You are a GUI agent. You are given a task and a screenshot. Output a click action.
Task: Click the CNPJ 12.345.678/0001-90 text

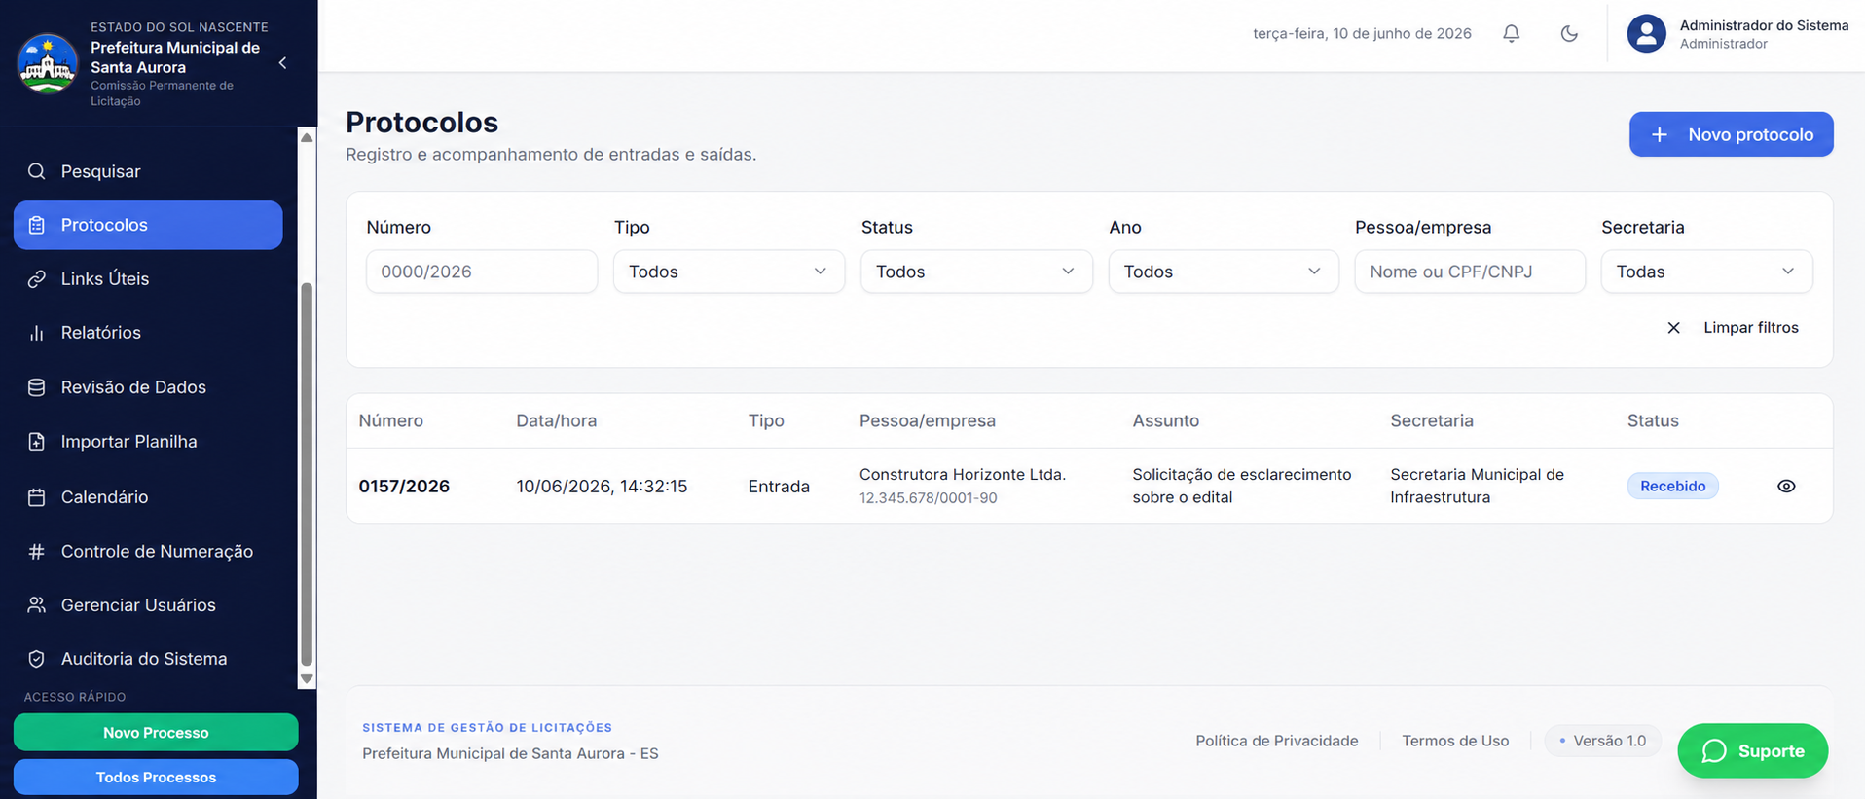coord(928,498)
